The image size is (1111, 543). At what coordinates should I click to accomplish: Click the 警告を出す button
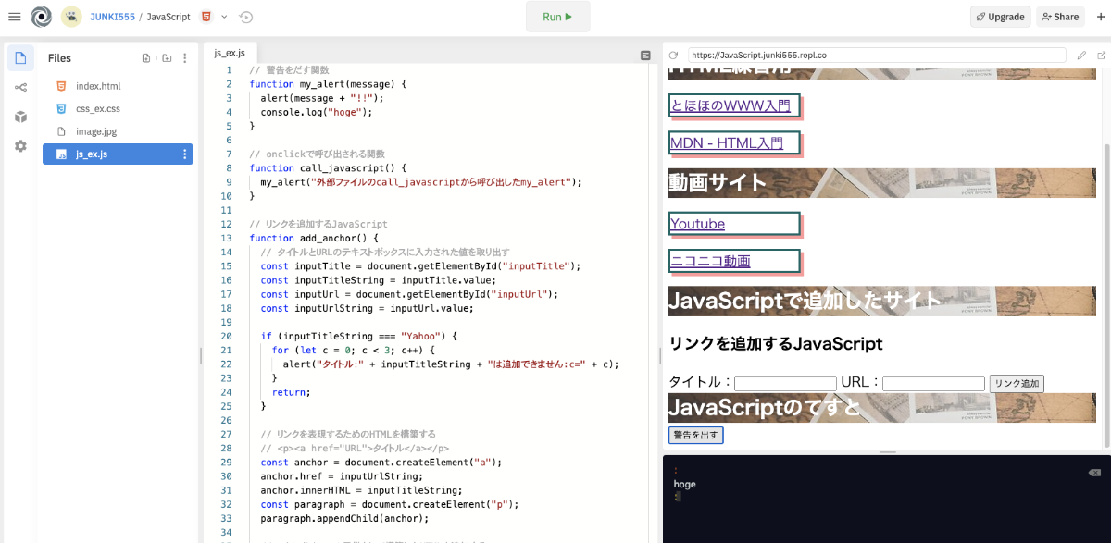(x=695, y=435)
